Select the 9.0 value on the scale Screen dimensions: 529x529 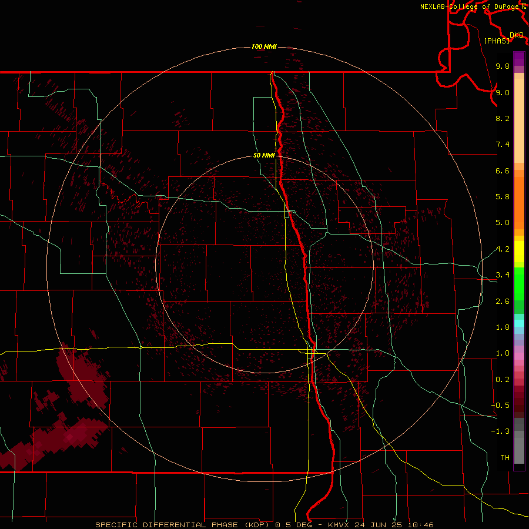(x=503, y=92)
